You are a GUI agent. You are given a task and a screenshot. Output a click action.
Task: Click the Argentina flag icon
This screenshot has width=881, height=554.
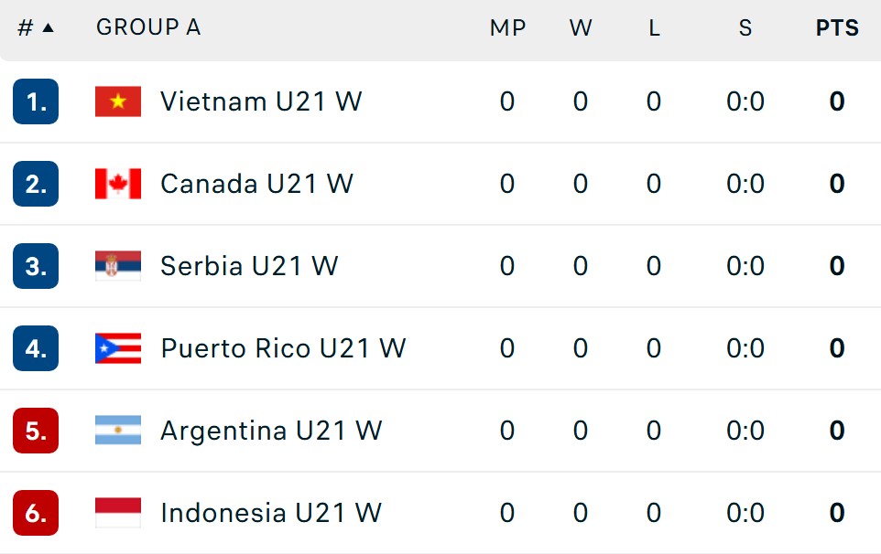pos(118,431)
